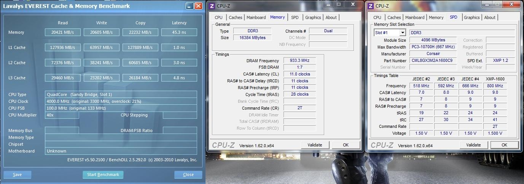Click XMP-1600 Voltage value 1.500 V
Image resolution: width=524 pixels, height=184 pixels.
[495, 133]
